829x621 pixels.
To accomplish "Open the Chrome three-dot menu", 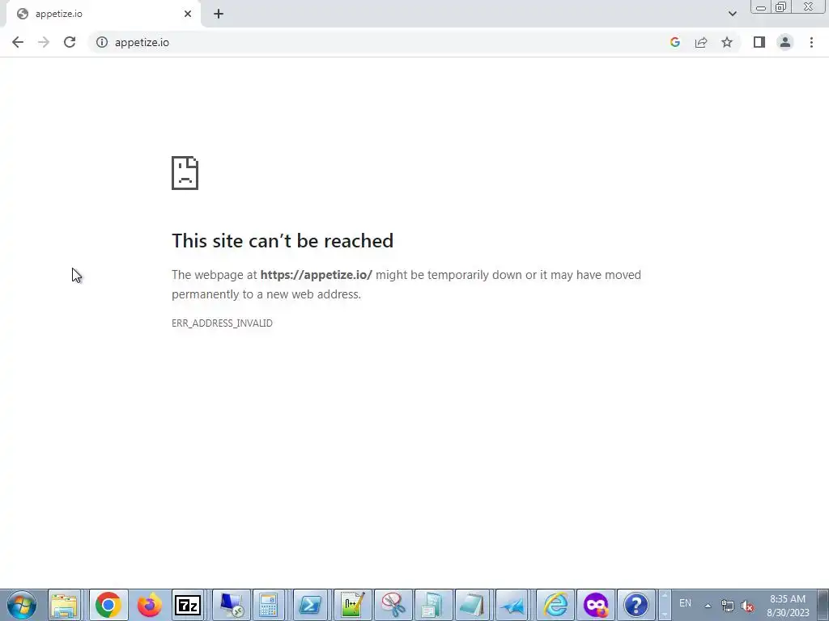I will click(811, 42).
